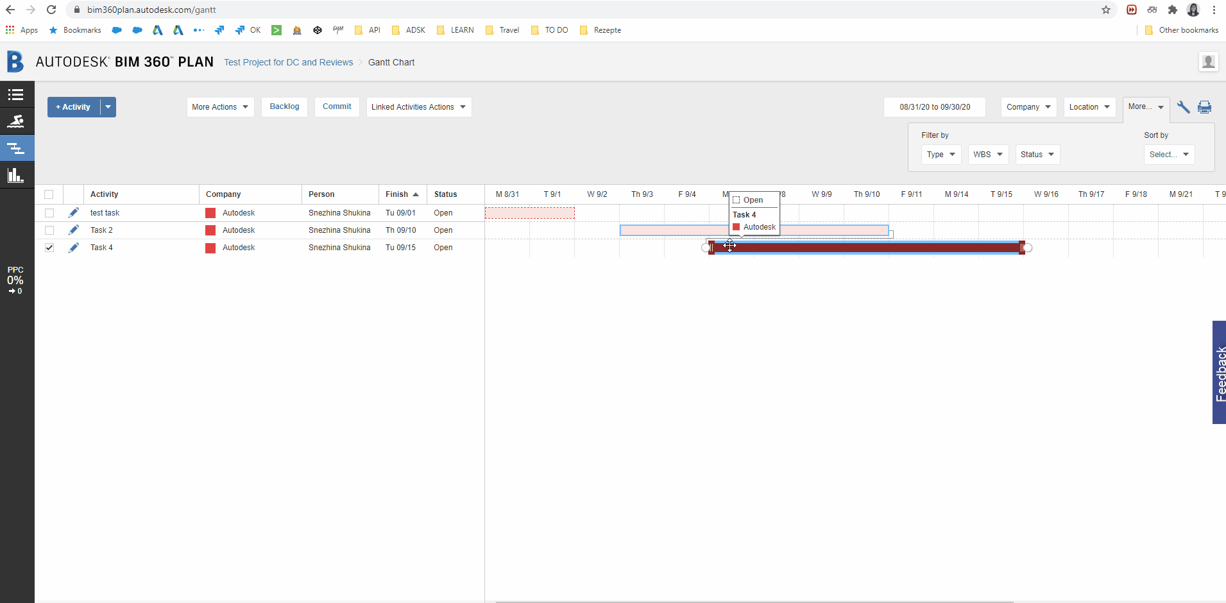Open the user profile avatar icon
The image size is (1226, 603).
click(x=1208, y=62)
